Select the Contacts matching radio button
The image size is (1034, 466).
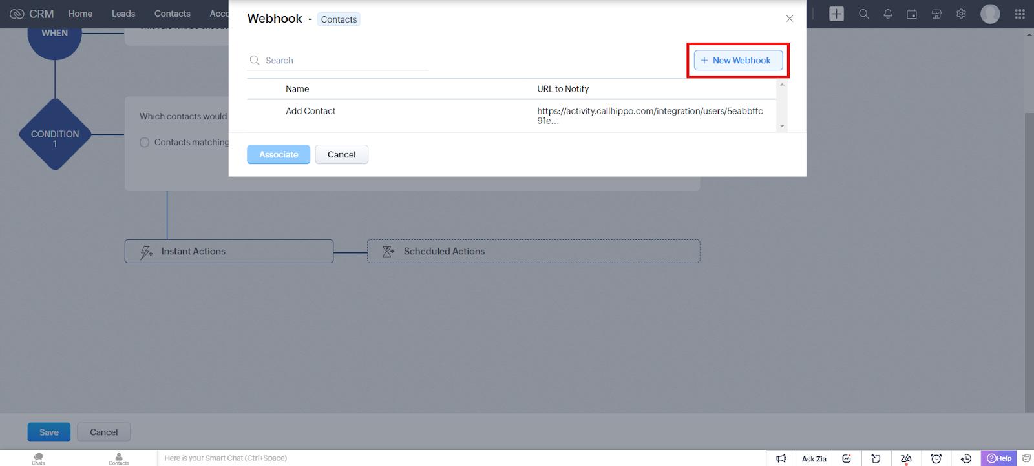[145, 142]
